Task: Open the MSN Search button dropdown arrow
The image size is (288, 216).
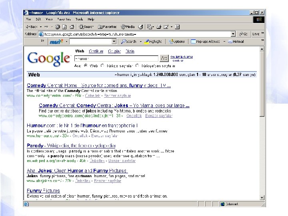Action: click(x=141, y=42)
